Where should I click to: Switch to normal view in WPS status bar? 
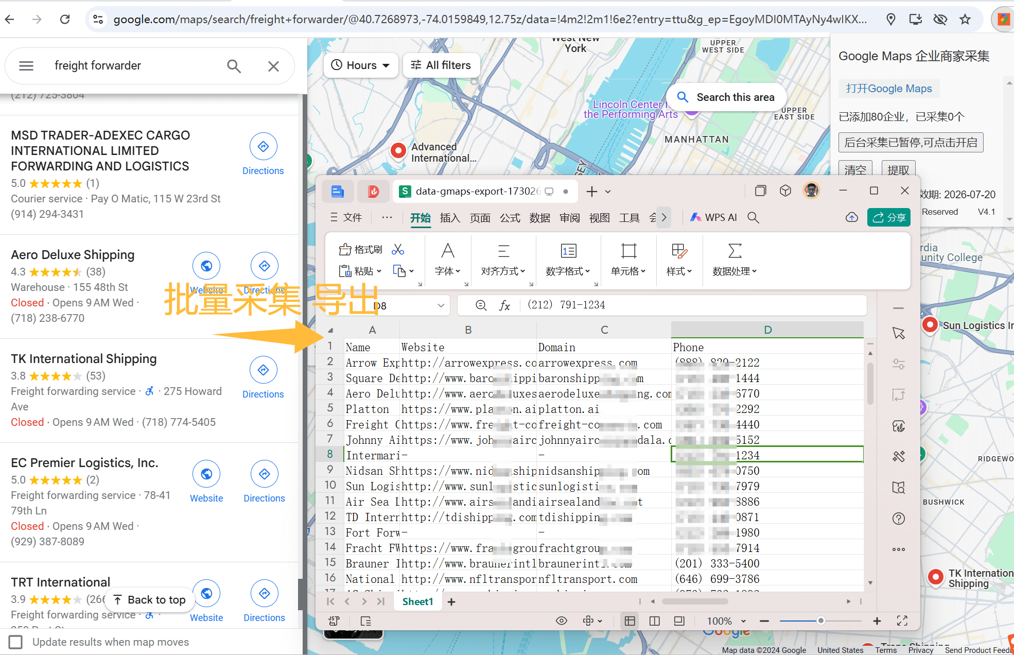(630, 621)
